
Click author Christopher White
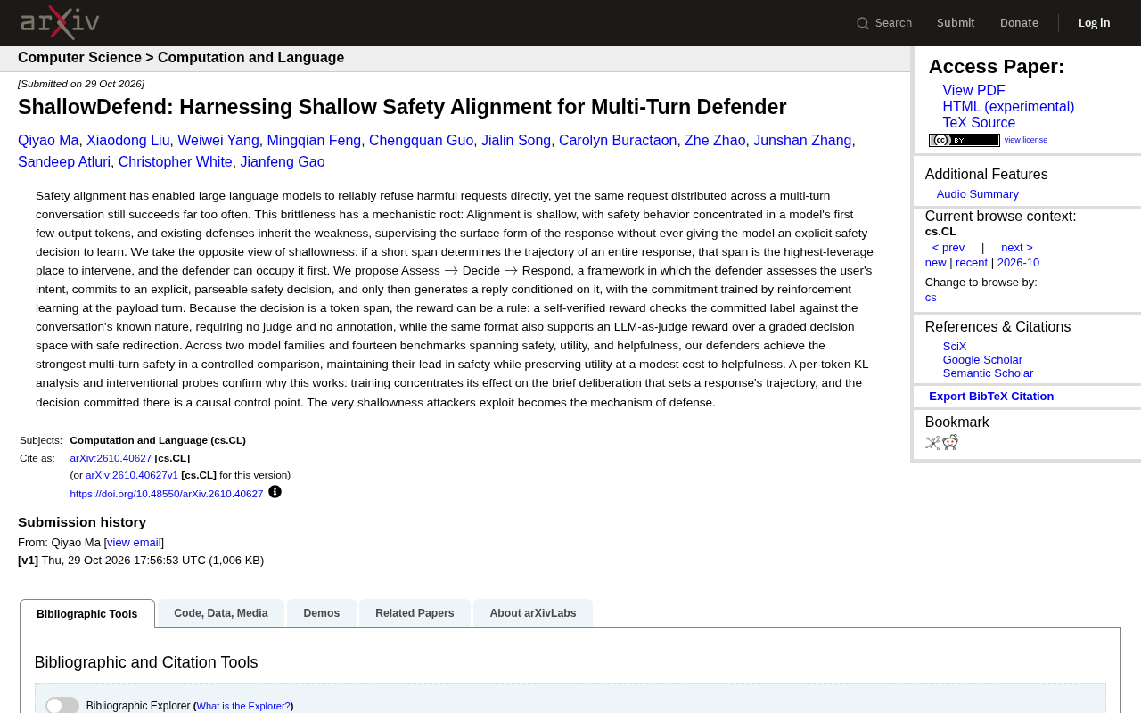176,162
